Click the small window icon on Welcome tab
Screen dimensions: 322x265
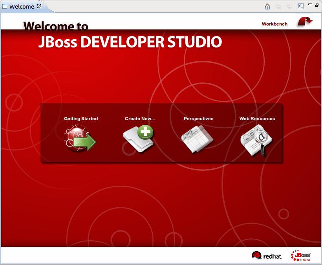pos(5,6)
